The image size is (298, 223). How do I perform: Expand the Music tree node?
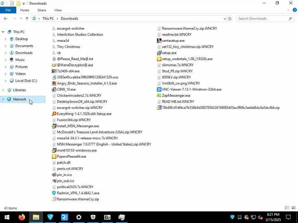5,60
